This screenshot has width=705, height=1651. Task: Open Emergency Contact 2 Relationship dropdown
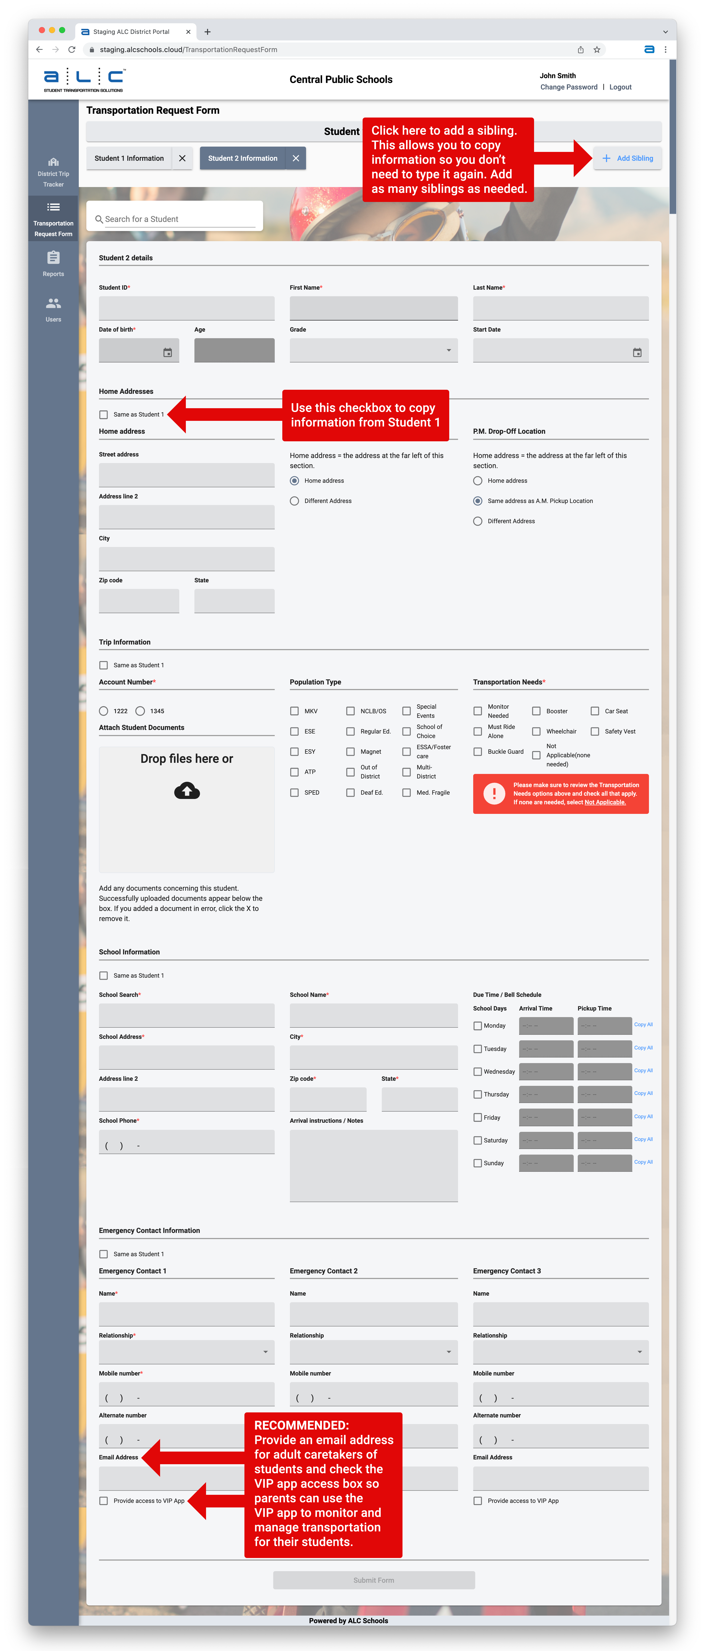click(374, 1352)
